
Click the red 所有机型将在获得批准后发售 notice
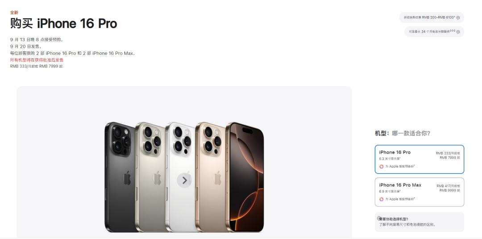point(37,60)
